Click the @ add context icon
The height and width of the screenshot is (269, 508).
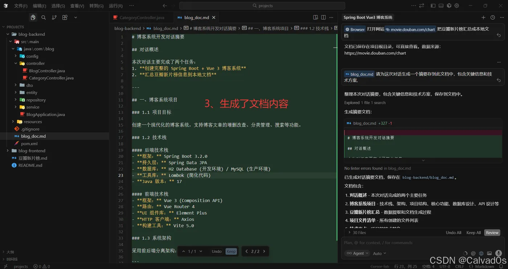(x=473, y=253)
